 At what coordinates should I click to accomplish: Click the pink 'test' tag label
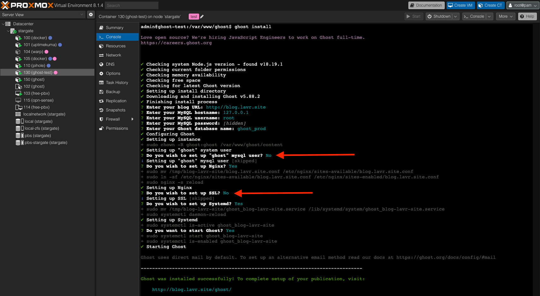[194, 17]
